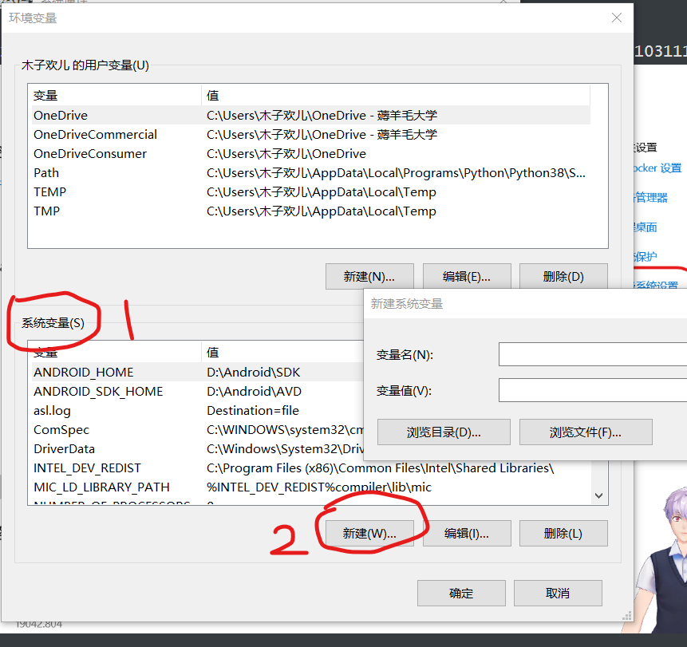The width and height of the screenshot is (687, 647).
Task: Click the D:\Android\SDK value cell
Action: [254, 373]
